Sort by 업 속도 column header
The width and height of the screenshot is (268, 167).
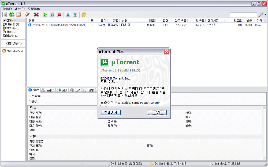[196, 21]
